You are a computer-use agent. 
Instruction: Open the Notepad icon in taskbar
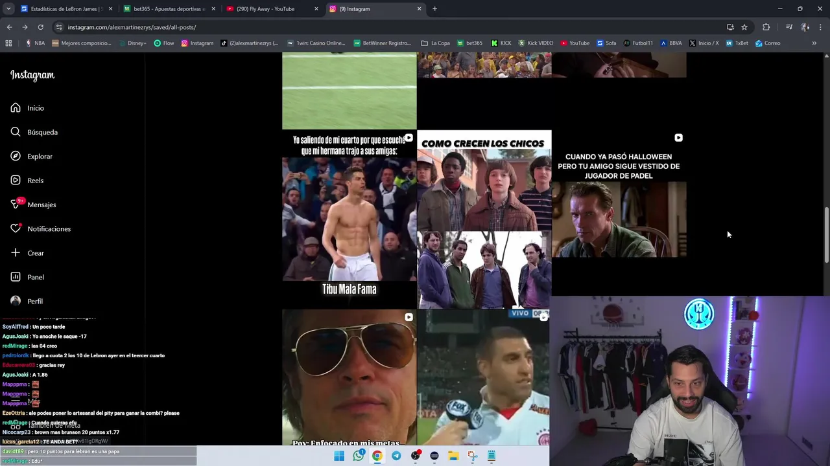point(492,456)
